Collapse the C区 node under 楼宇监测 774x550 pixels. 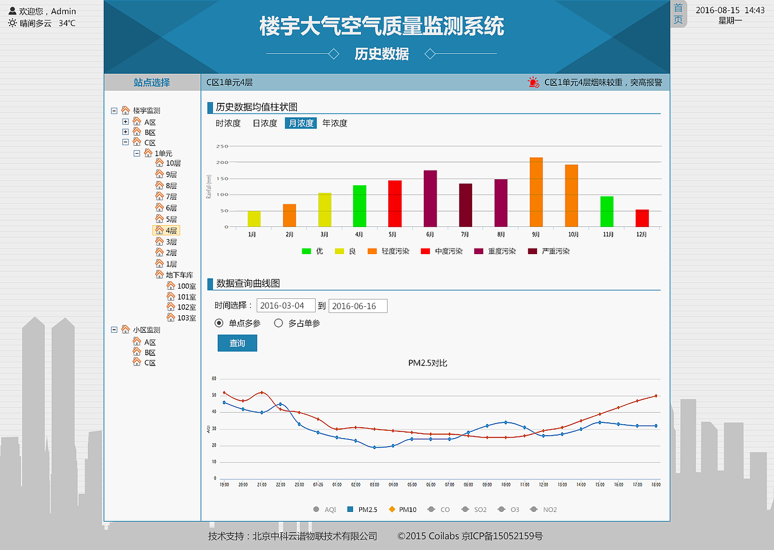click(126, 142)
